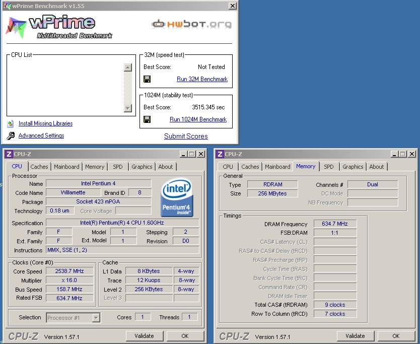Open the HWBOT.org logo link
Viewport: 420px width, 344px height.
[191, 24]
